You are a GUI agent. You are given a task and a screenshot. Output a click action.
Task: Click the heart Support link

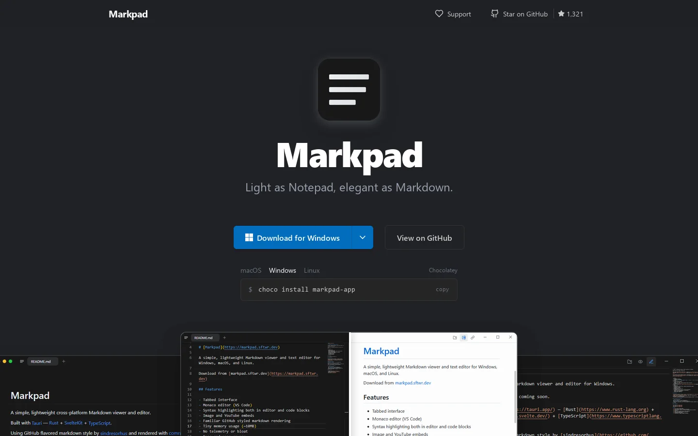coord(453,14)
